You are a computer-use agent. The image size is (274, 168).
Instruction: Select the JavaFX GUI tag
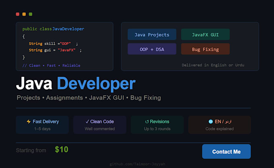pos(205,35)
